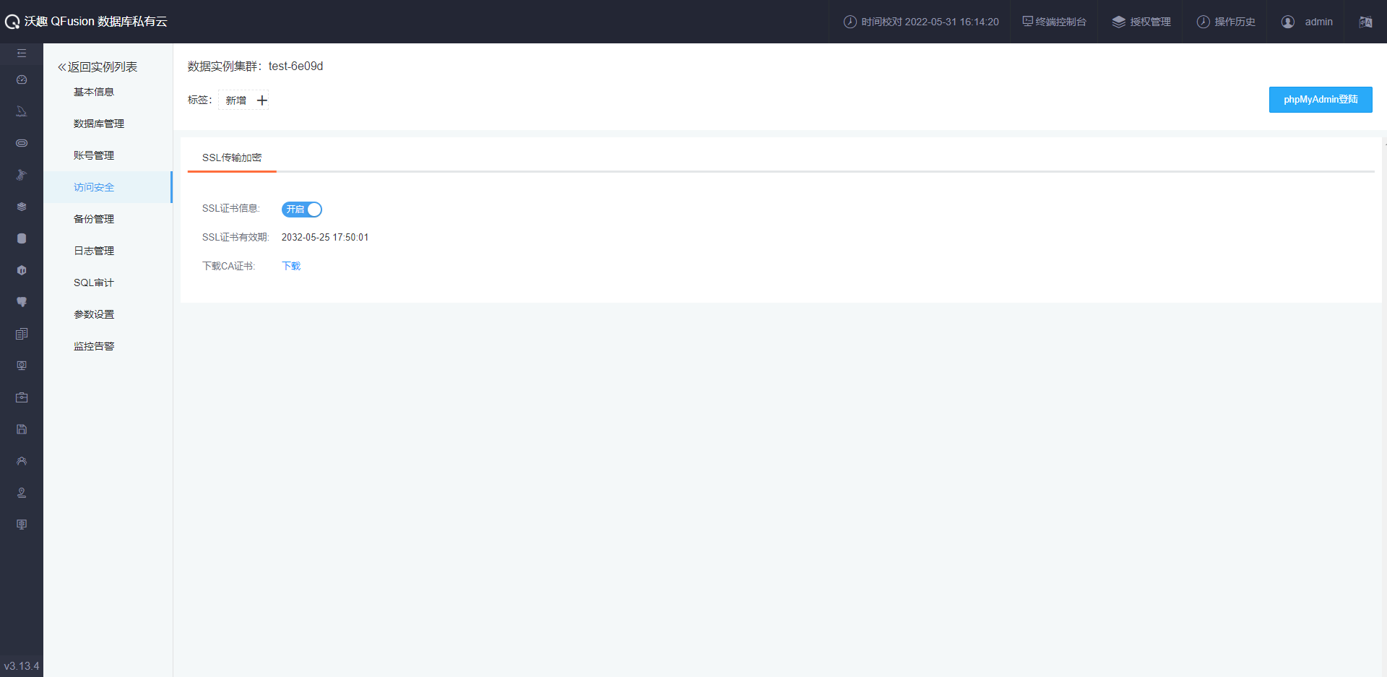Viewport: 1387px width, 677px height.
Task: Go to 数据库管理 section
Action: pos(99,124)
